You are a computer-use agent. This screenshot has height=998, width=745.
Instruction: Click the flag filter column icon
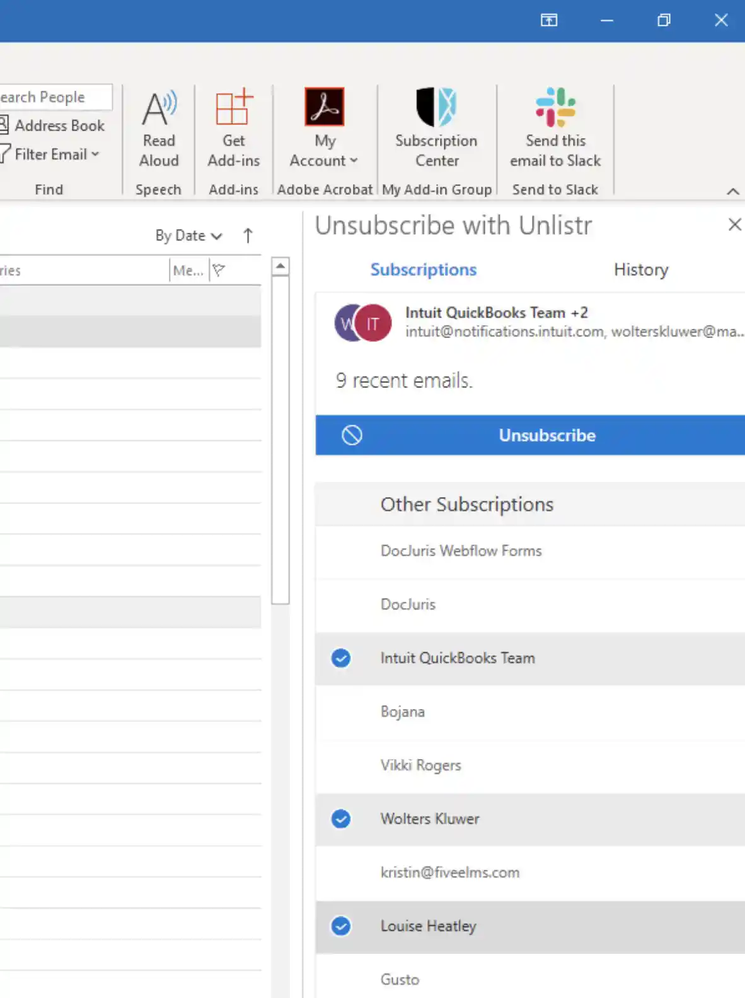pos(219,270)
